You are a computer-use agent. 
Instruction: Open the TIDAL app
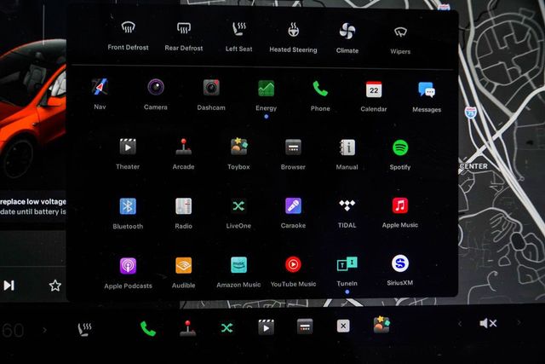(x=347, y=212)
